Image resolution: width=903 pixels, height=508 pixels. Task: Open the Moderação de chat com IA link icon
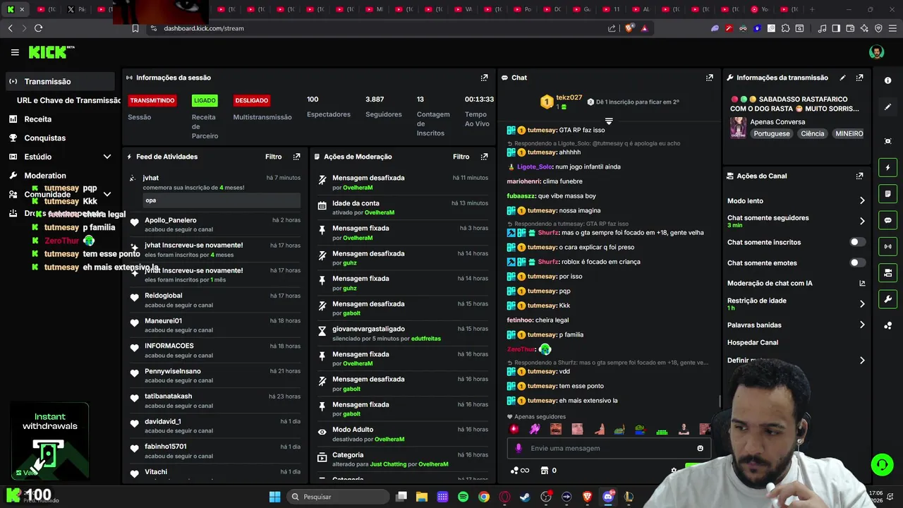pos(861,284)
